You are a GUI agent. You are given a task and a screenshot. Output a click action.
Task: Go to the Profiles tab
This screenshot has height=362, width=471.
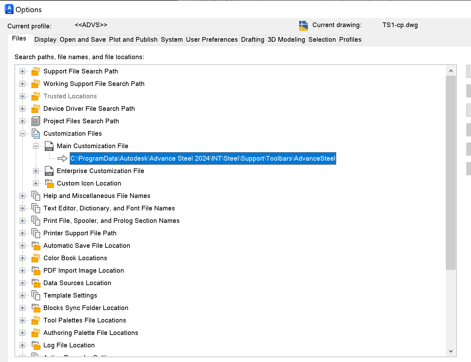pyautogui.click(x=350, y=40)
